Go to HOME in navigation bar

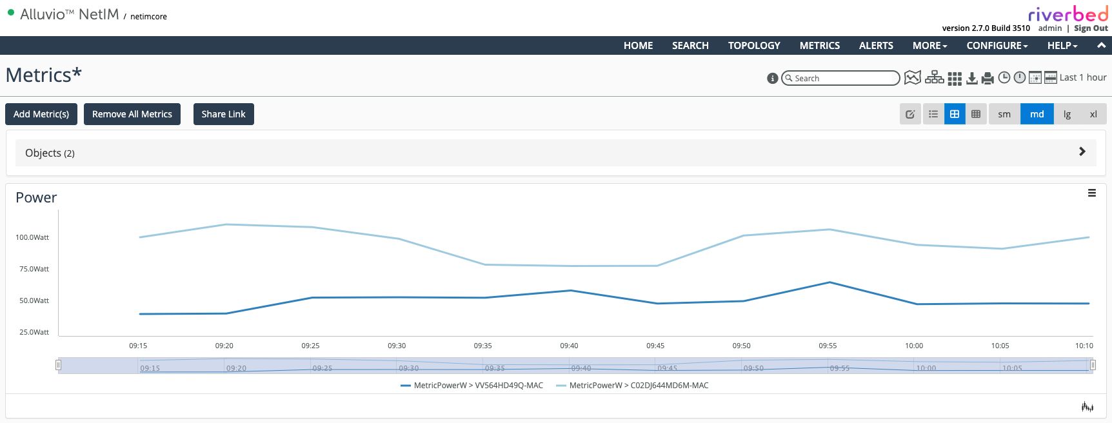639,45
